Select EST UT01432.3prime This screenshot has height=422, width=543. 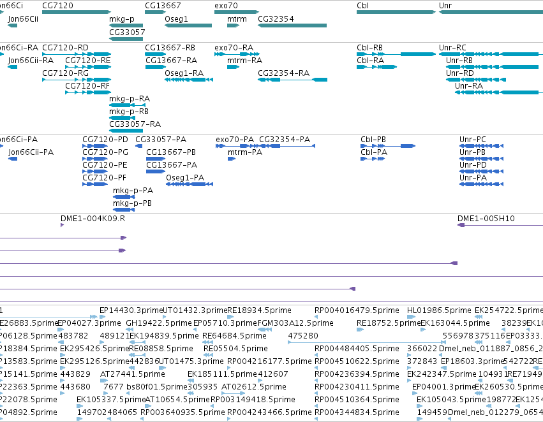tap(165, 317)
